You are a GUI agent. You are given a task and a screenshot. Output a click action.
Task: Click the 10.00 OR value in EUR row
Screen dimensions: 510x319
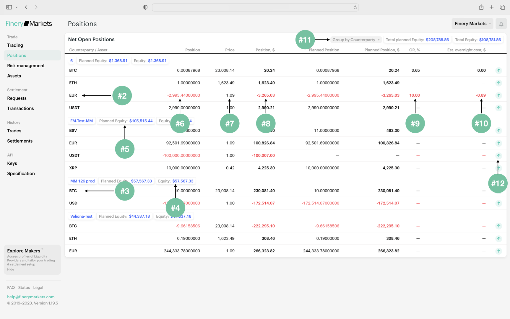[x=414, y=95]
